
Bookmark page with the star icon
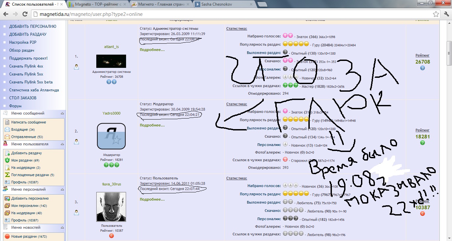coord(436,14)
